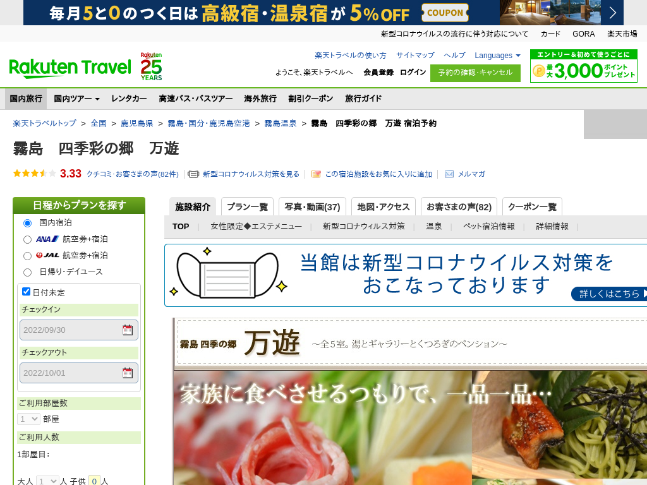
Task: Click 霧島・国分・鹿児島空港 breadcrumb link
Action: (209, 123)
